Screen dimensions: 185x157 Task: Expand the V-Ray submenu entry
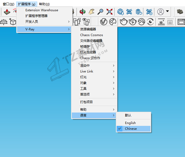pyautogui.click(x=44, y=29)
